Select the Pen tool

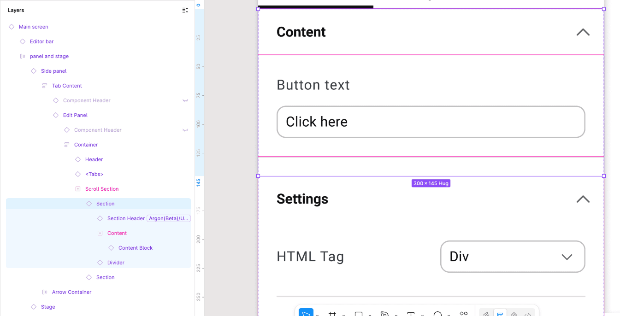tap(384, 314)
